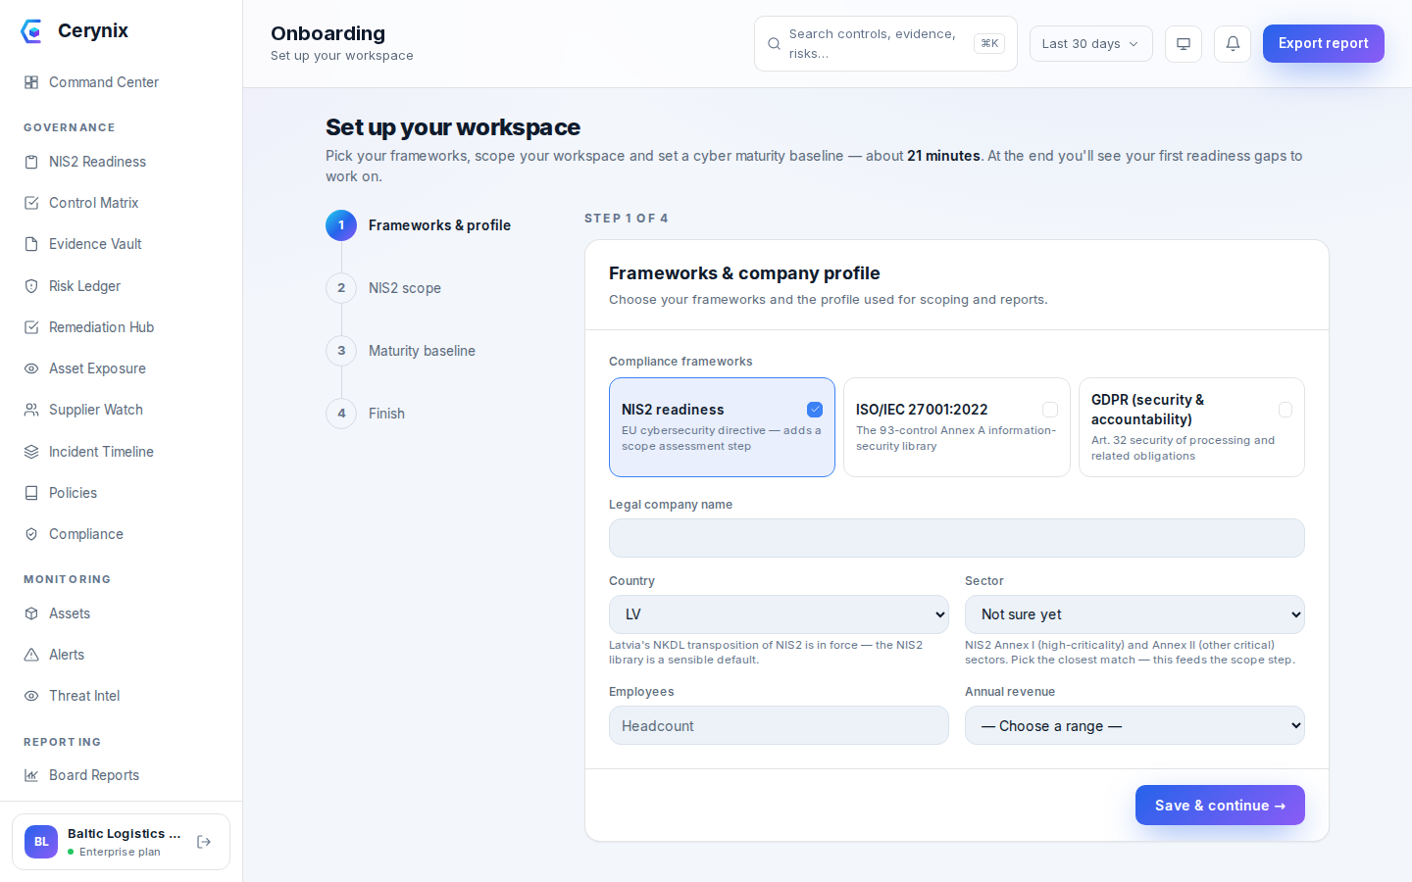Select the ISO/IEC 27001:2022 framework card
This screenshot has height=882, width=1412.
(957, 427)
